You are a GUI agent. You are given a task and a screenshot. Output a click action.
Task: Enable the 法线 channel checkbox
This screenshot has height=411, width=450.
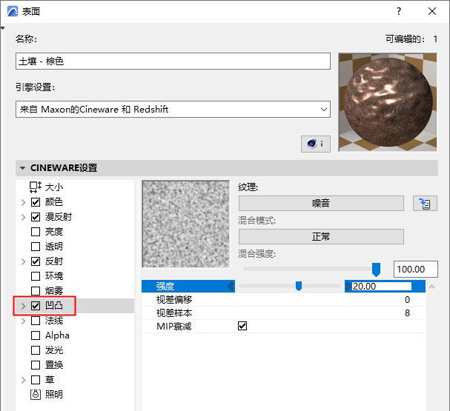click(36, 321)
